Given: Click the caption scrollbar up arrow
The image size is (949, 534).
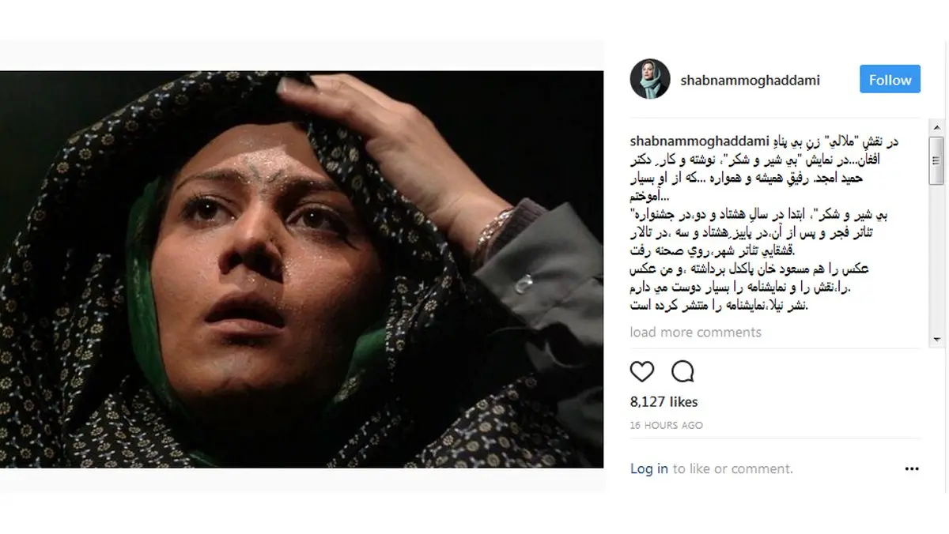Looking at the screenshot, I should coord(936,128).
